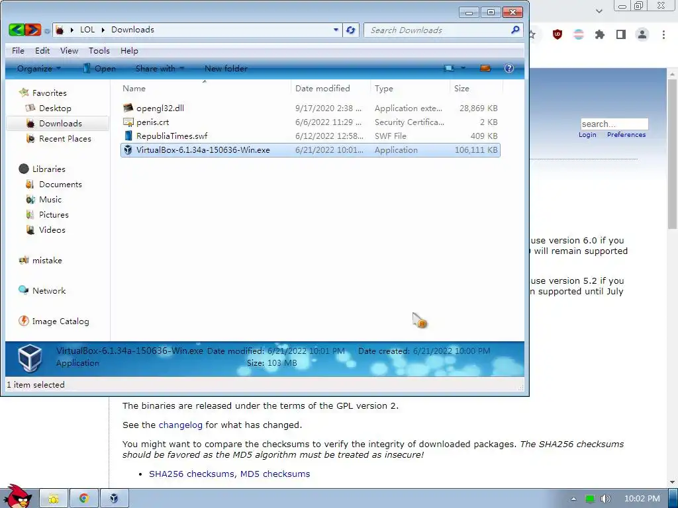Go back with the green arrow button
The width and height of the screenshot is (678, 508).
click(17, 30)
